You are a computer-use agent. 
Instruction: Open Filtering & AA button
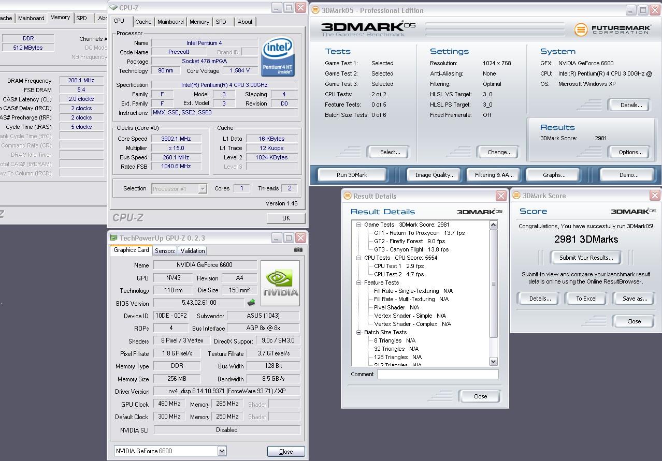point(494,175)
